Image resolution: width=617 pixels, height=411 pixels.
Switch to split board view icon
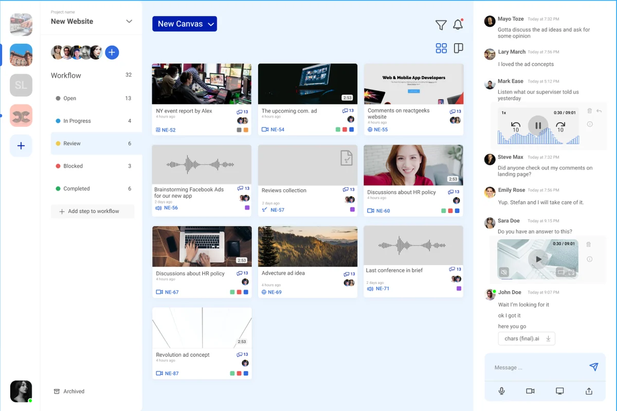(459, 48)
